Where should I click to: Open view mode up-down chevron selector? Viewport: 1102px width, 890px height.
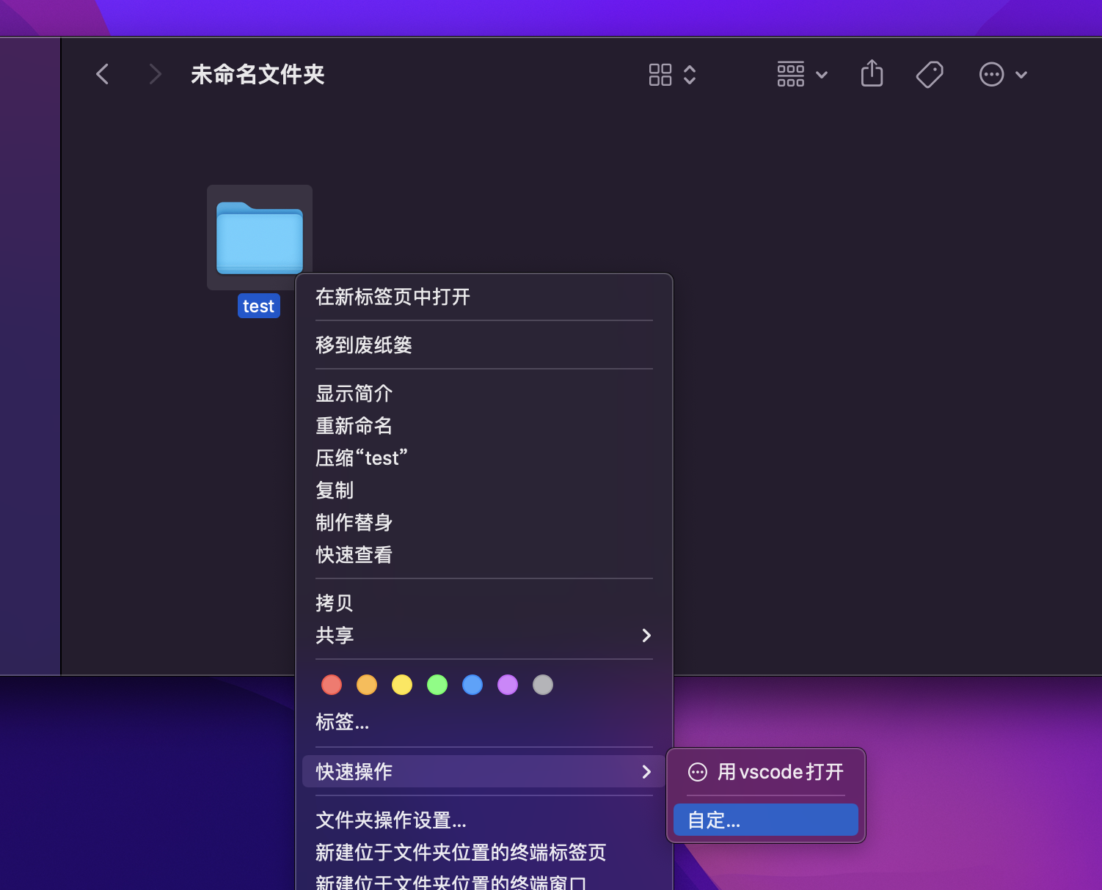coord(690,75)
